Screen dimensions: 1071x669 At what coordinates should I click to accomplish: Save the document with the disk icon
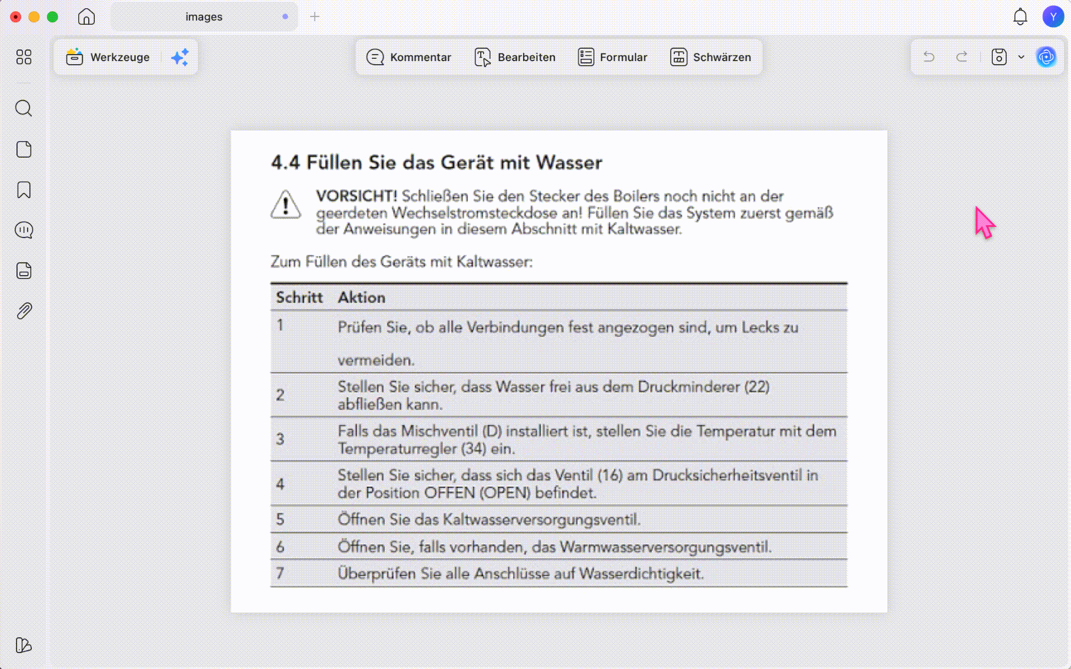[999, 57]
